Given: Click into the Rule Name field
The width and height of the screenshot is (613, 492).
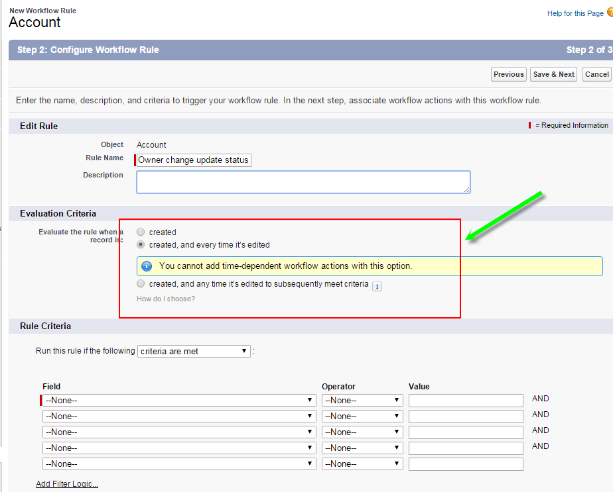Looking at the screenshot, I should (194, 160).
